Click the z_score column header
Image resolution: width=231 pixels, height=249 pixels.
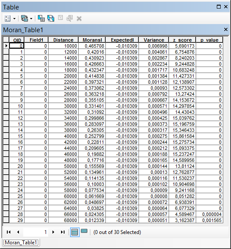[182, 40]
